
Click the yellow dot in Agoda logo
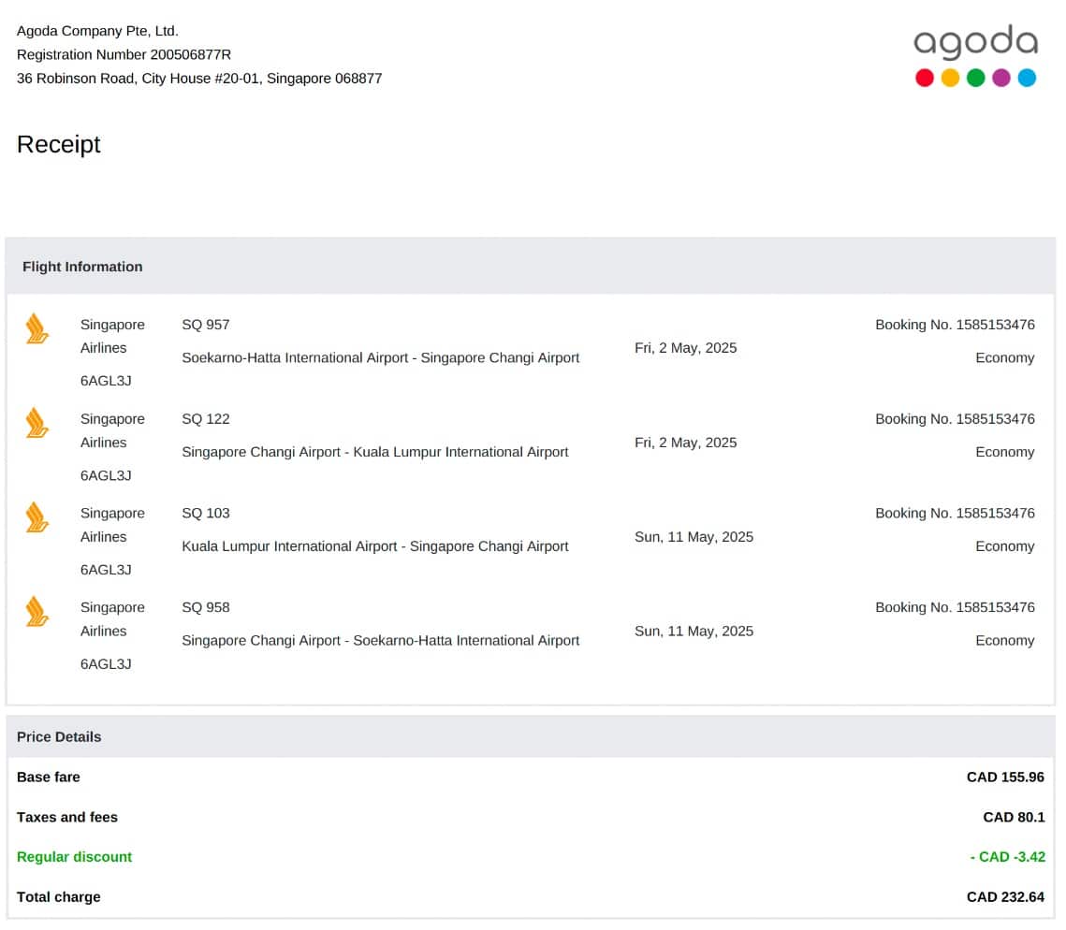click(950, 79)
